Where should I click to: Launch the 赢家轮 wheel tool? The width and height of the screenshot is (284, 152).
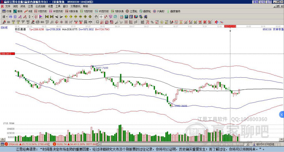click(145, 11)
